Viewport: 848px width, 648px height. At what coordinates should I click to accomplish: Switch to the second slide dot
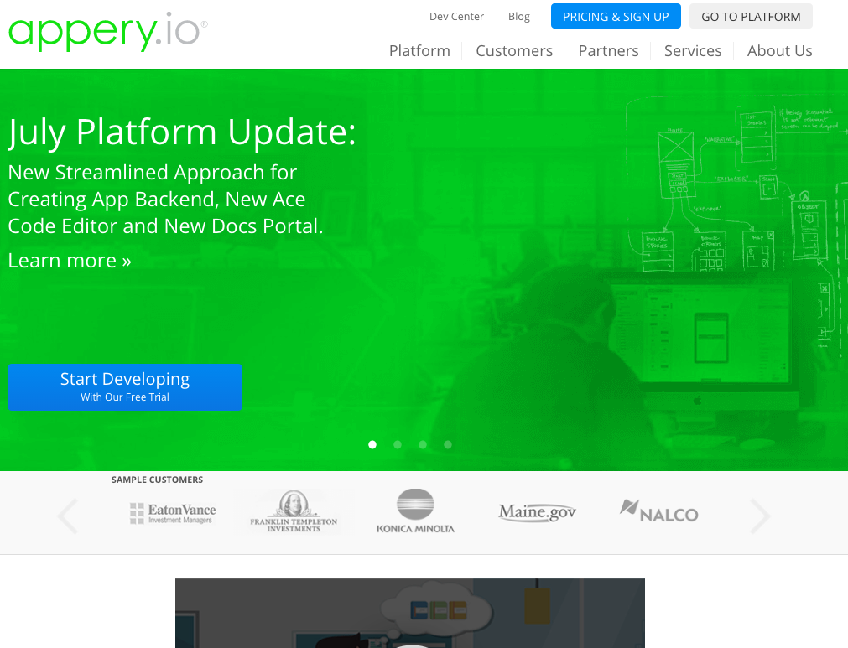pyautogui.click(x=398, y=445)
